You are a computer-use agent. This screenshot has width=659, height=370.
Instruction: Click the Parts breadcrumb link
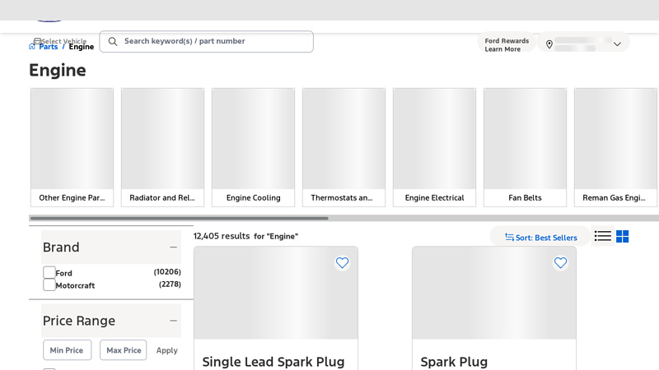[49, 47]
